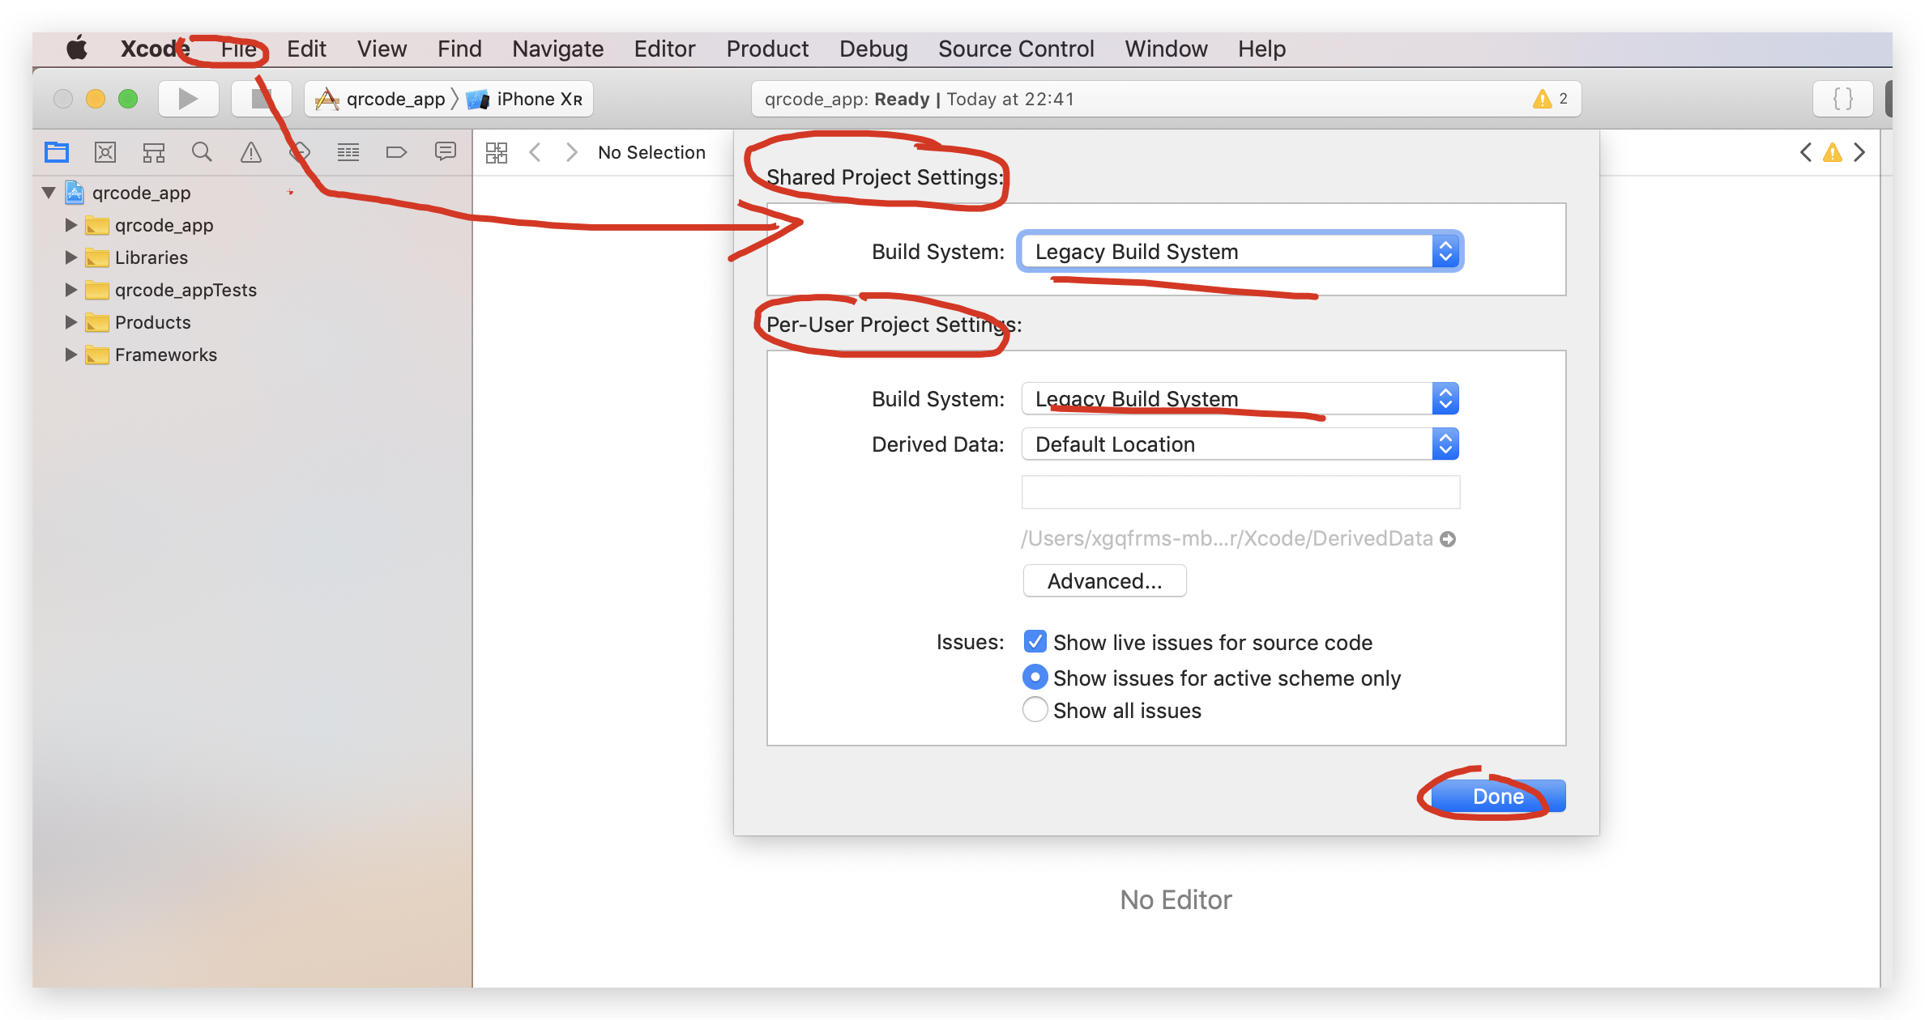The image size is (1925, 1020).
Task: Select the qrcode_app scheme in toolbar
Action: pos(381,99)
